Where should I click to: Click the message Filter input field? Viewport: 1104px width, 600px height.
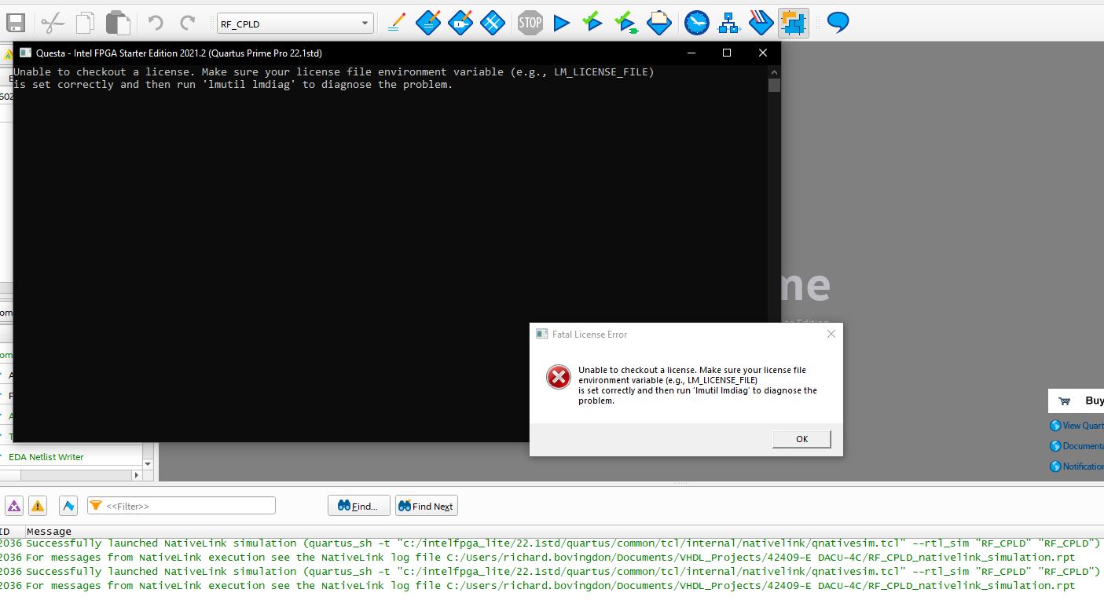pyautogui.click(x=182, y=506)
